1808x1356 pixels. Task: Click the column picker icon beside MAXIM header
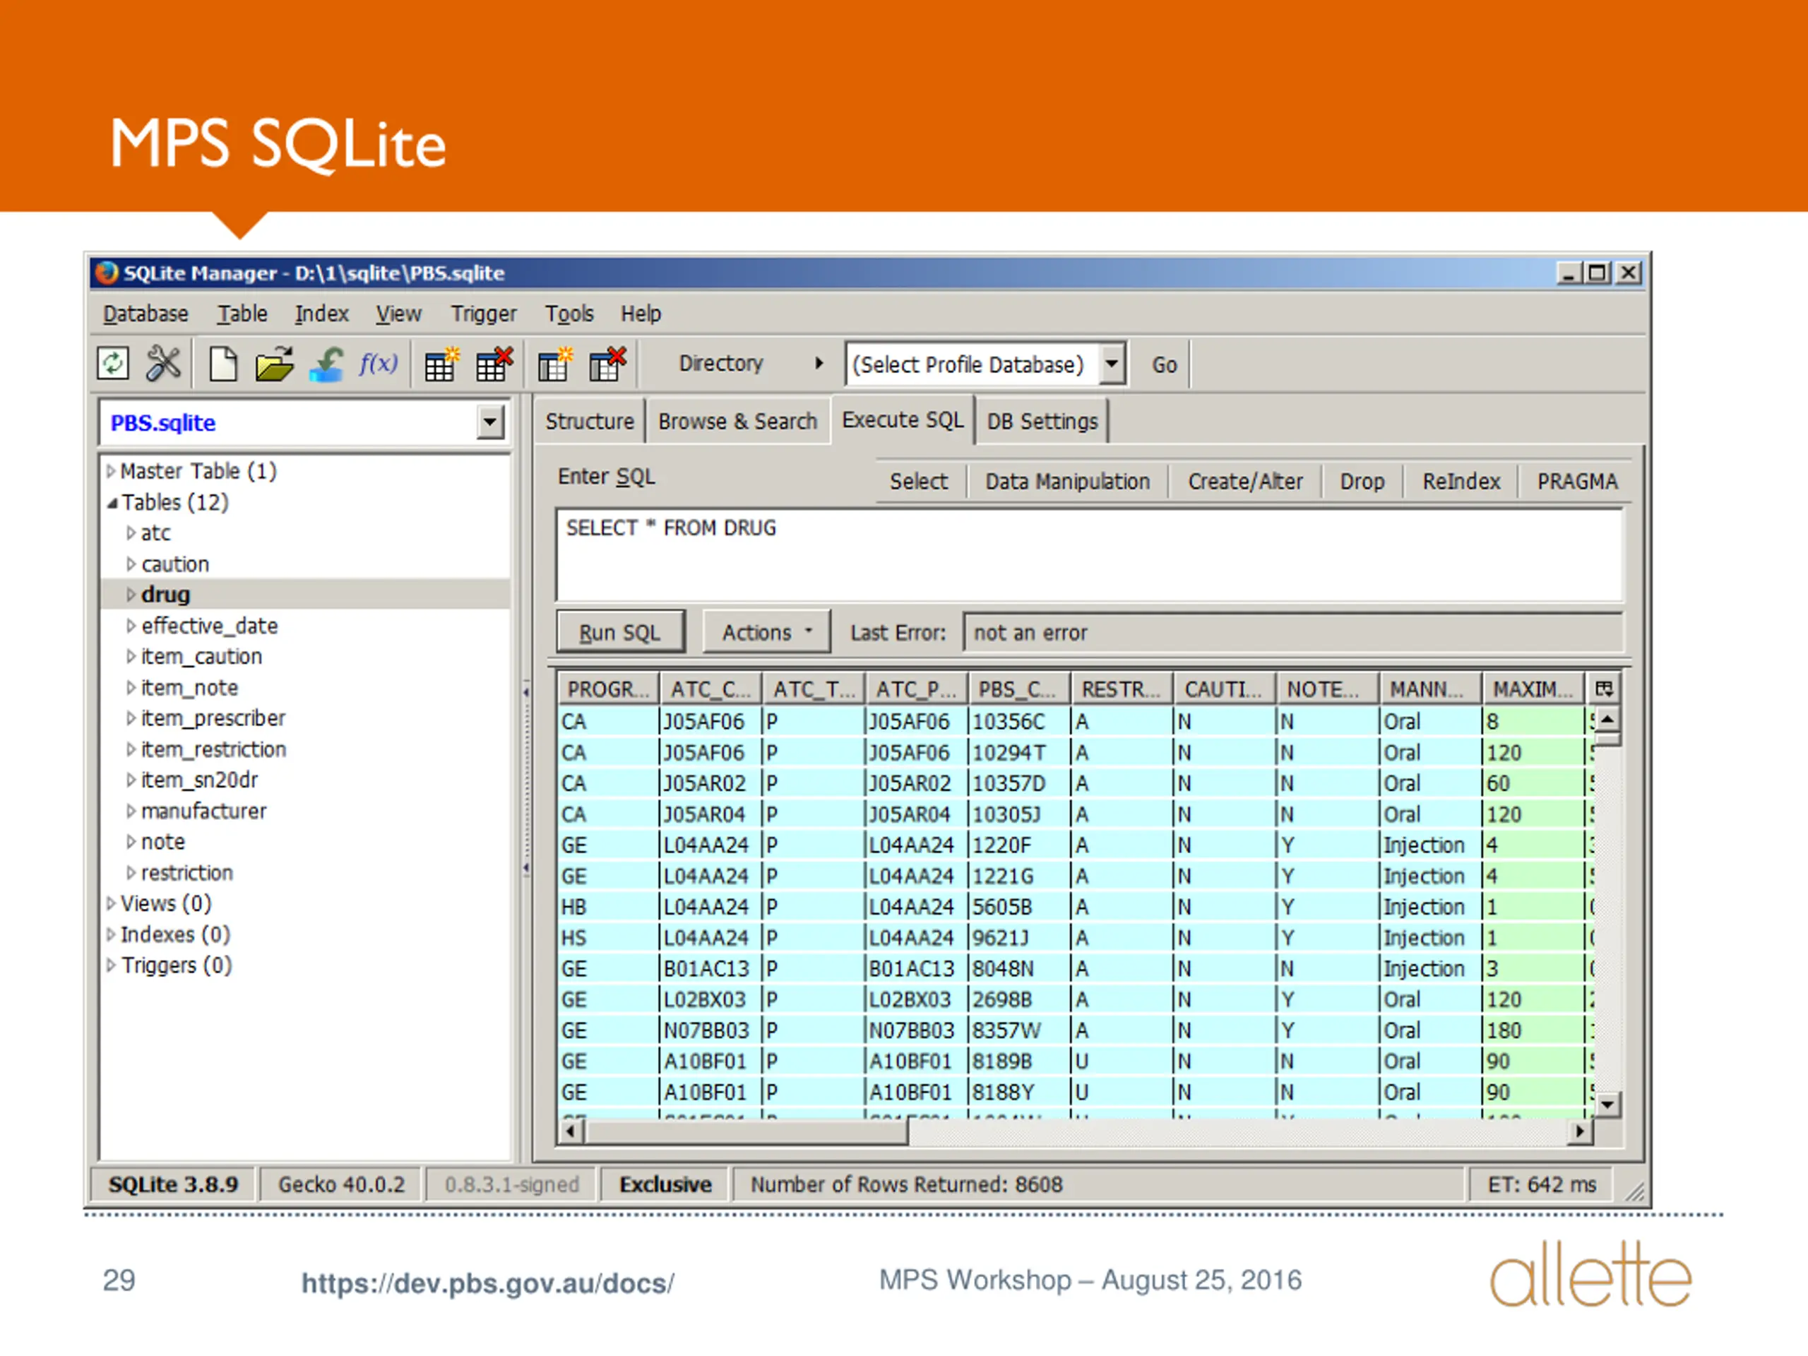tap(1604, 689)
